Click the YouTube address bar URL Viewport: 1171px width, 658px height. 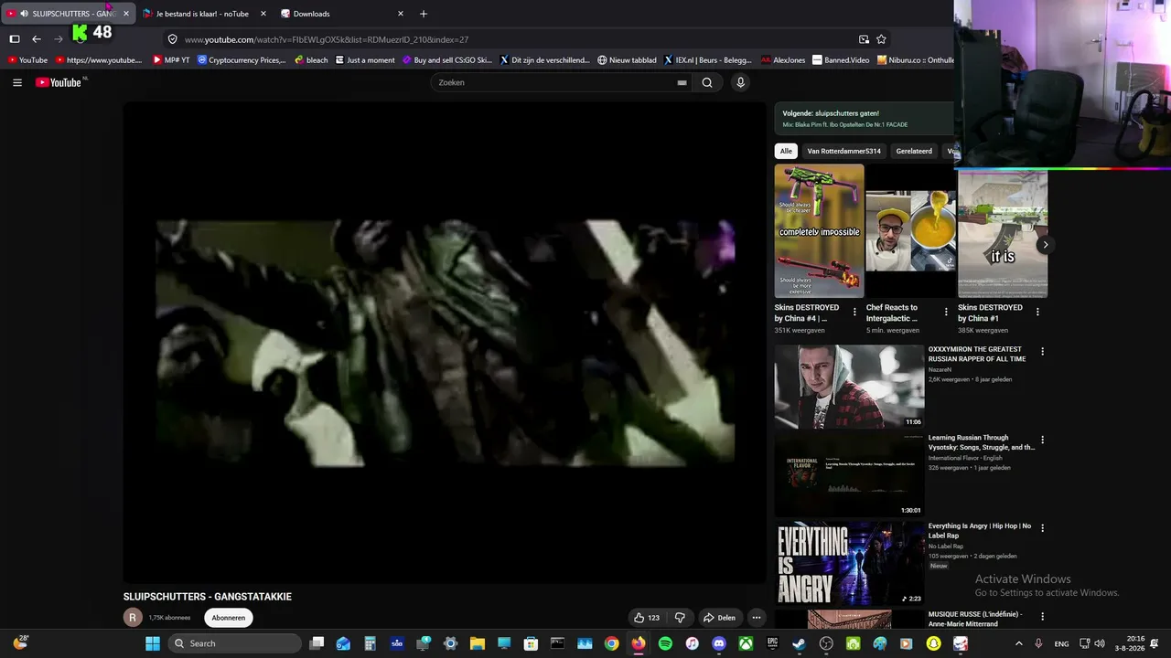click(x=327, y=39)
